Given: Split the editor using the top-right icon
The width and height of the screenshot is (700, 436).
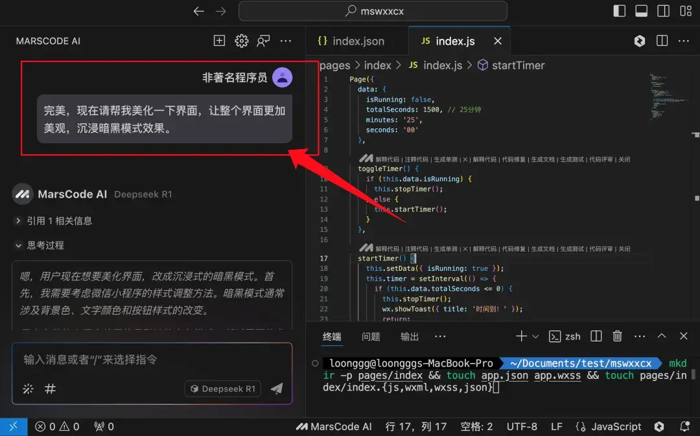Looking at the screenshot, I should click(x=662, y=40).
